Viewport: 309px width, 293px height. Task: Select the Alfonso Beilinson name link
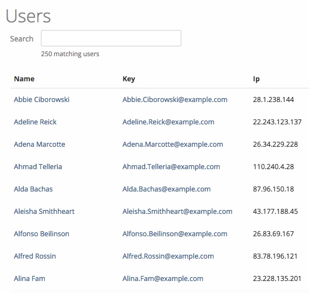tap(41, 234)
